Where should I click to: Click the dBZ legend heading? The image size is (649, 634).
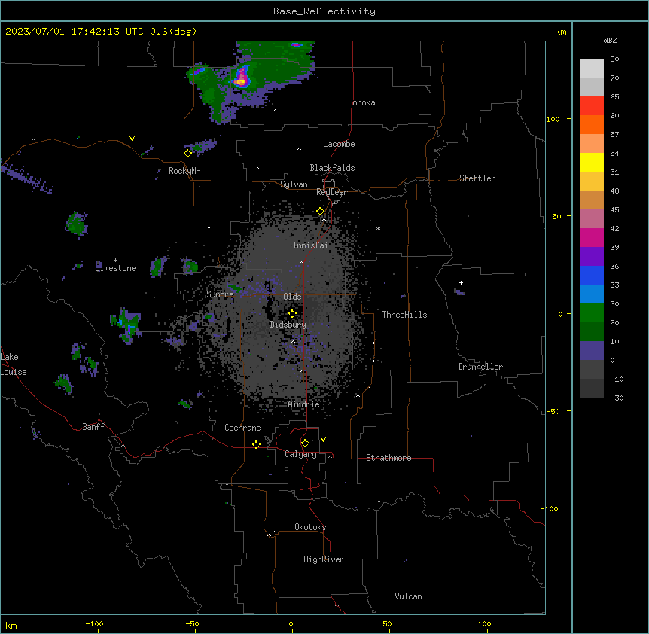(610, 40)
